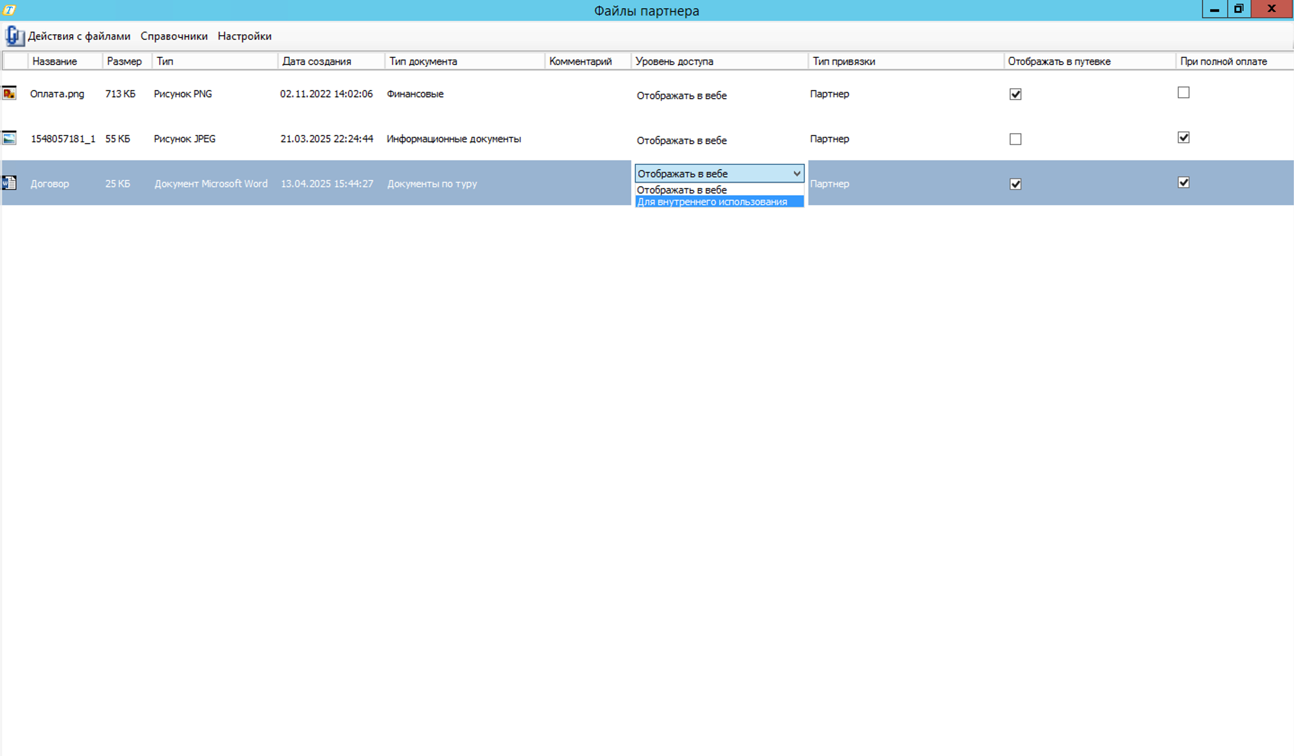The image size is (1294, 756).
Task: Minimize the Файлы партнера window
Action: (x=1214, y=9)
